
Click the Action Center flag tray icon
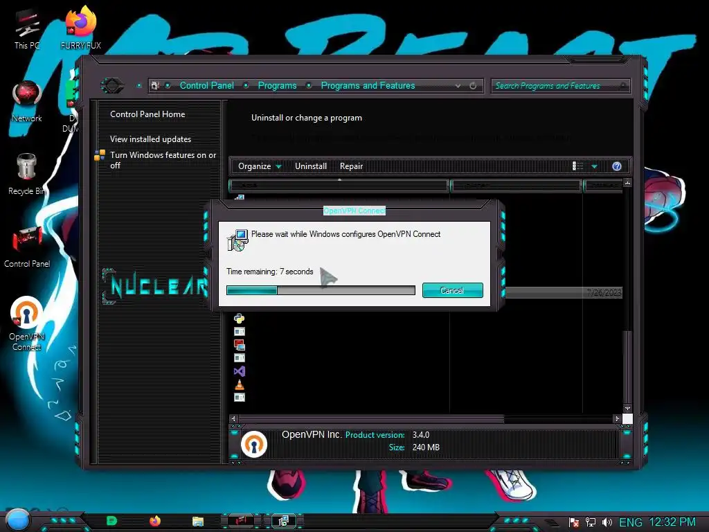pos(574,522)
